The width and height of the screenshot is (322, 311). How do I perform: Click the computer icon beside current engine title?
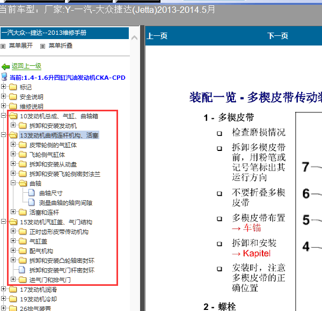[4, 77]
